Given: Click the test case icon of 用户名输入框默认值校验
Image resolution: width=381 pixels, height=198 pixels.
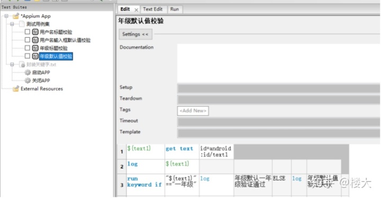Looking at the screenshot, I should [35, 40].
